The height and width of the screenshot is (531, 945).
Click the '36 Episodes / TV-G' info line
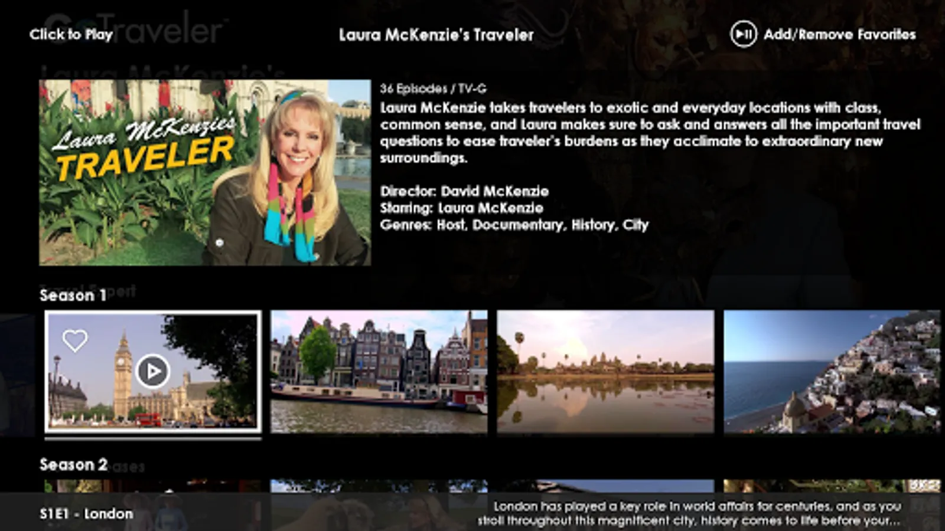433,88
